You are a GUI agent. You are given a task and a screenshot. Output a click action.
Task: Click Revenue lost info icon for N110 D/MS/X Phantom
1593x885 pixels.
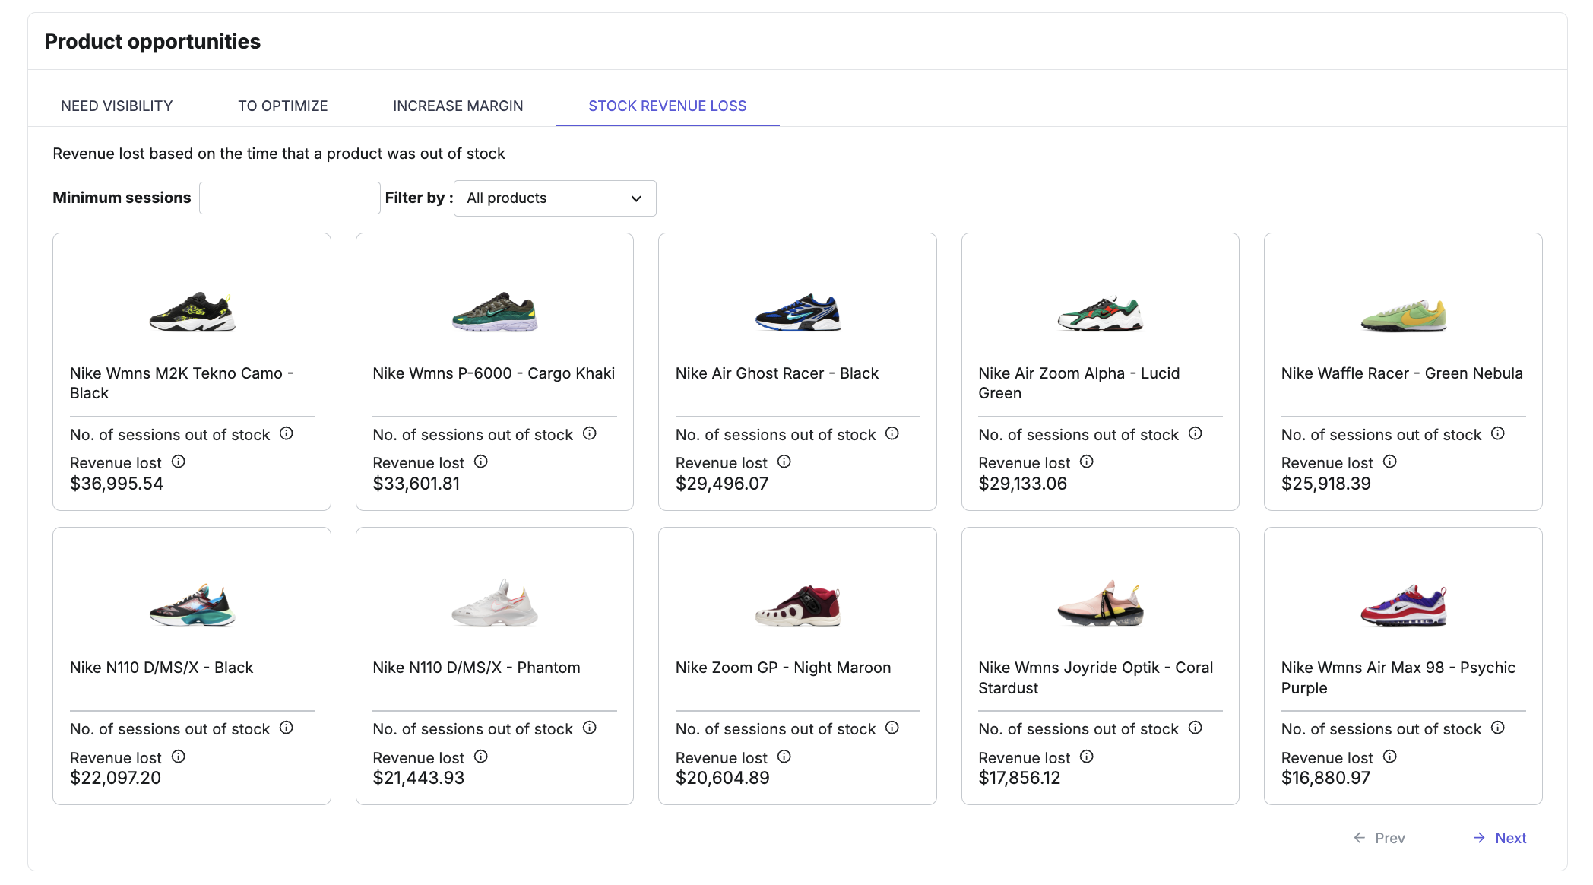481,757
